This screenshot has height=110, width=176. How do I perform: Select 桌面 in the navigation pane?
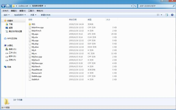click(x=11, y=28)
